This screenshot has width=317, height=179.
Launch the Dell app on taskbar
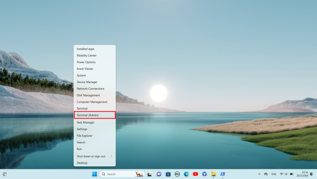pos(177,174)
